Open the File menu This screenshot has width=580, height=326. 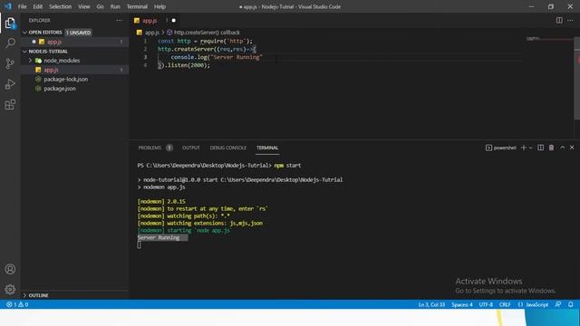[x=22, y=6]
